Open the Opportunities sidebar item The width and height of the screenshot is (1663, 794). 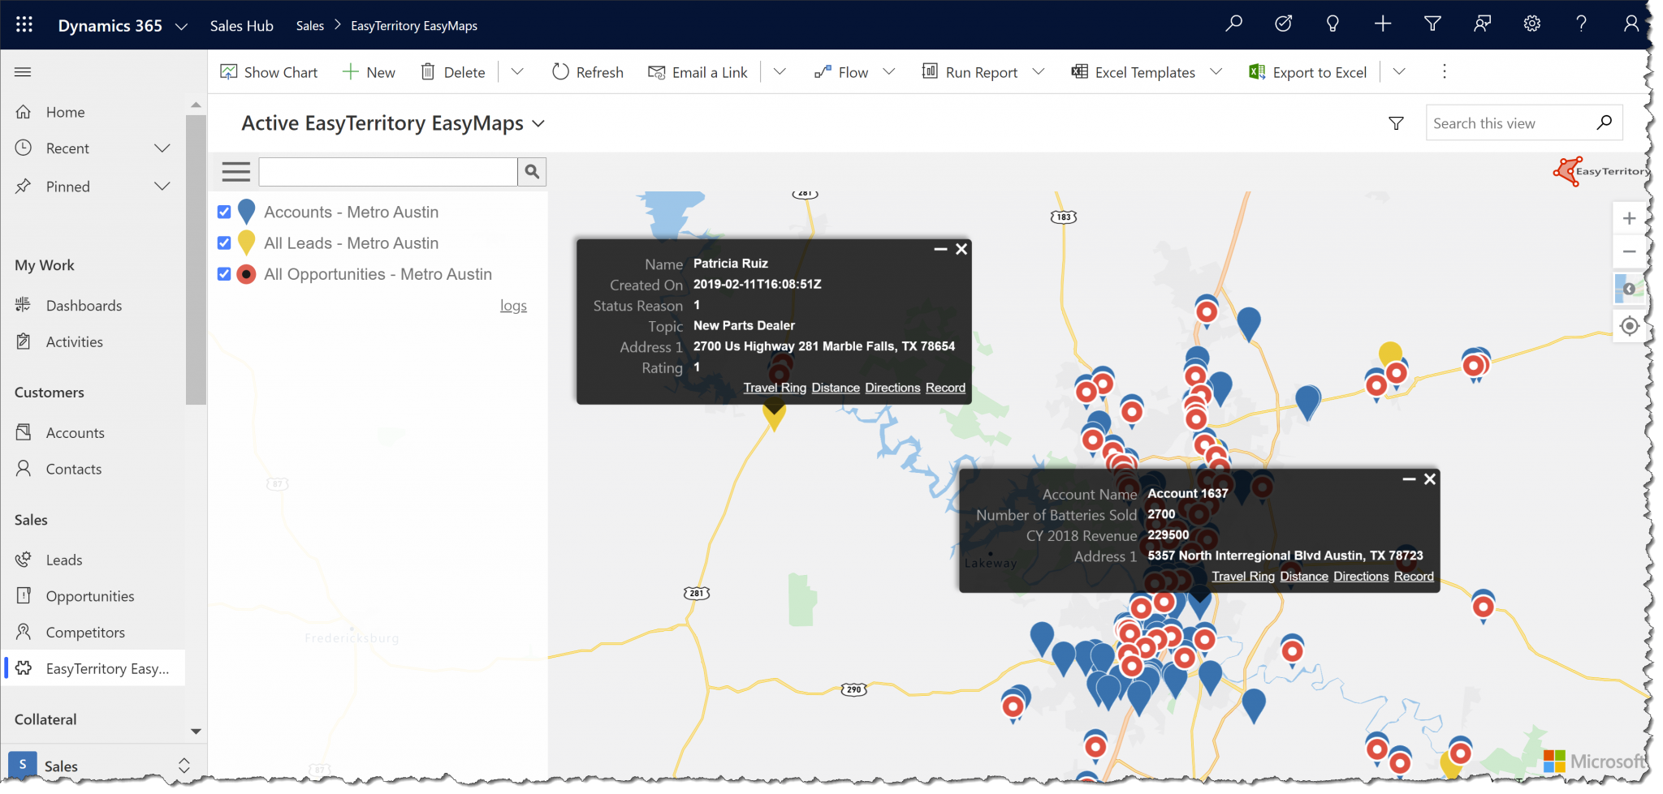89,595
